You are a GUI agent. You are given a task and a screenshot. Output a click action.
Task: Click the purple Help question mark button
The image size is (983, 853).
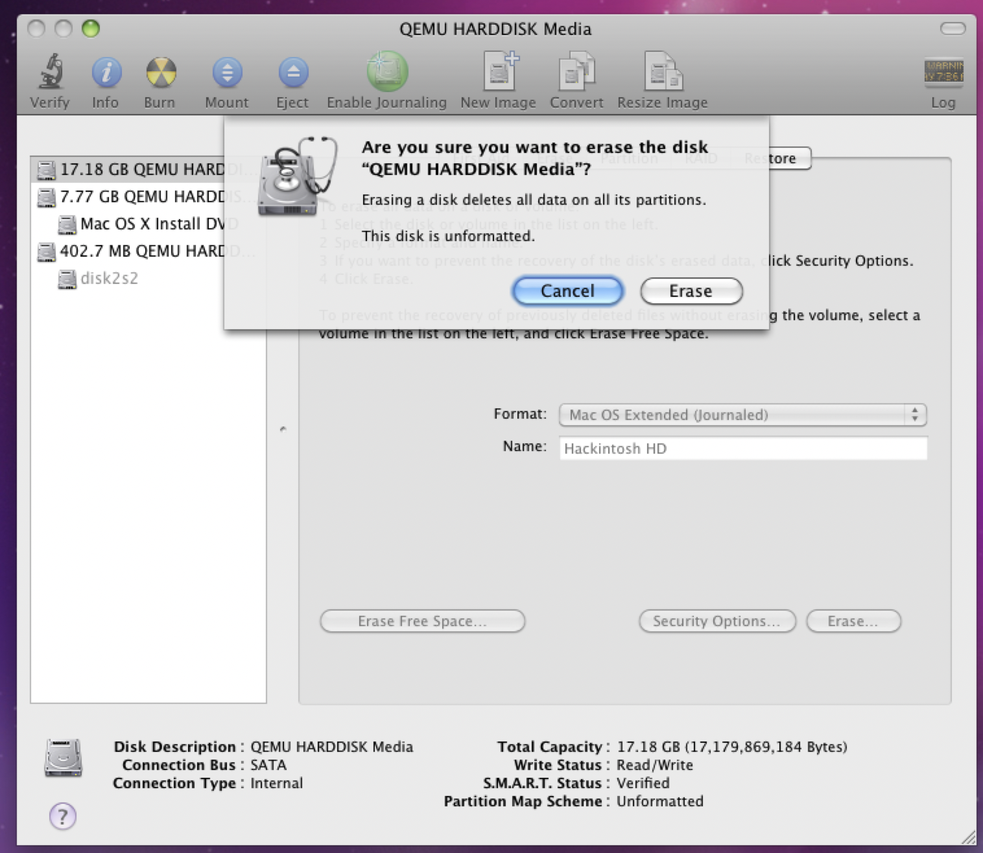pos(63,816)
